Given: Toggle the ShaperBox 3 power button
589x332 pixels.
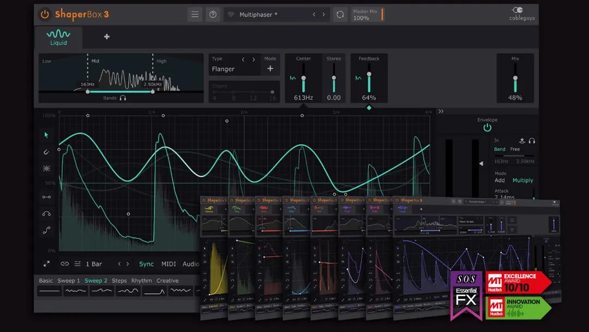Looking at the screenshot, I should (45, 14).
